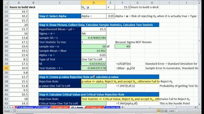Viewport: 204px width, 114px height.
Task: Click the Select All corner button
Action: (6, 3)
